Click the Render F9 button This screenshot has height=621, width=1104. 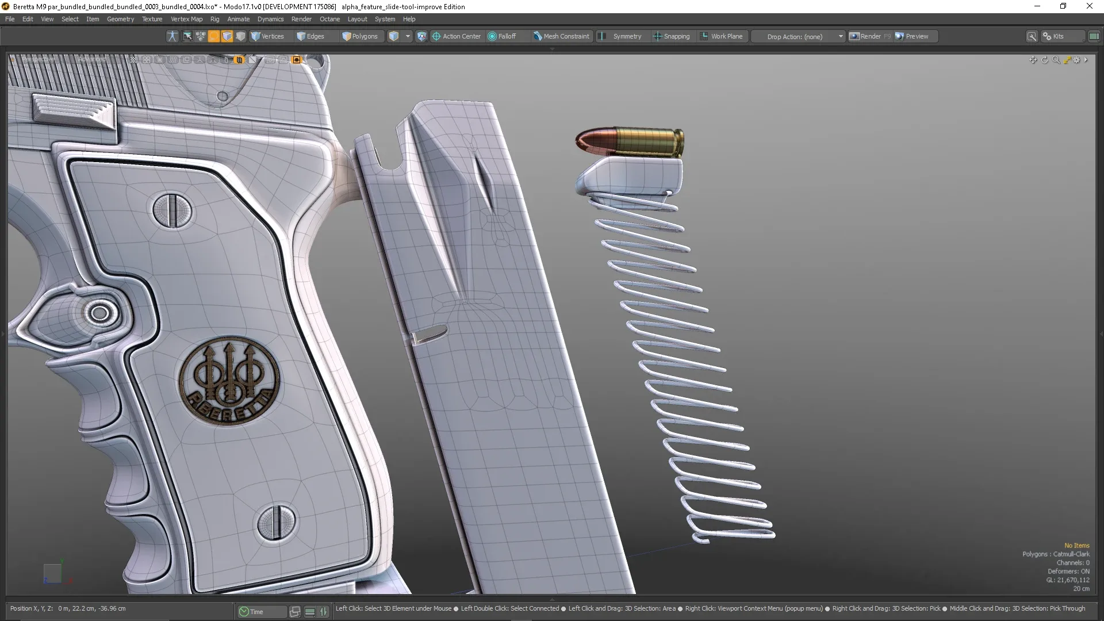pyautogui.click(x=870, y=36)
